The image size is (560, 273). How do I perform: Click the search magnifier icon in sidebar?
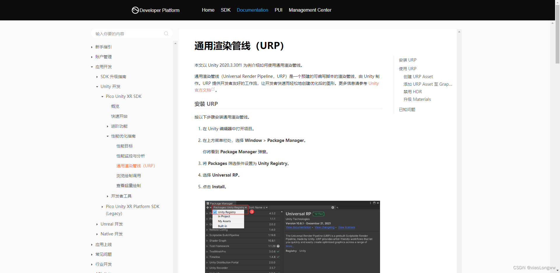pos(166,34)
